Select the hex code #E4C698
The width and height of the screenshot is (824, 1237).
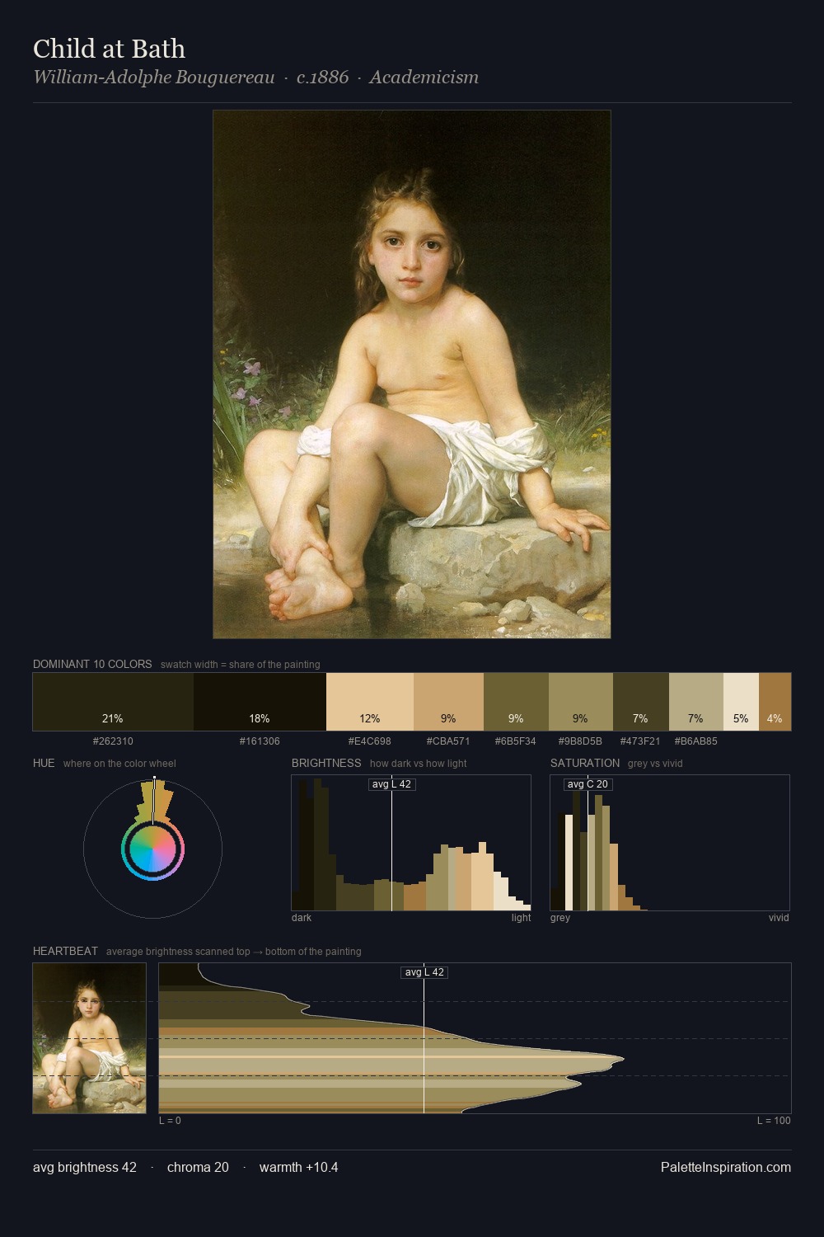[370, 741]
